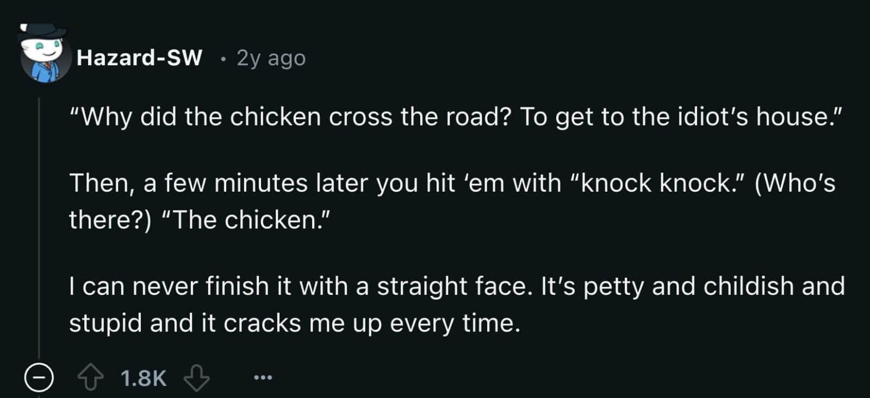Upvote the Hazard-SW comment

coord(90,378)
